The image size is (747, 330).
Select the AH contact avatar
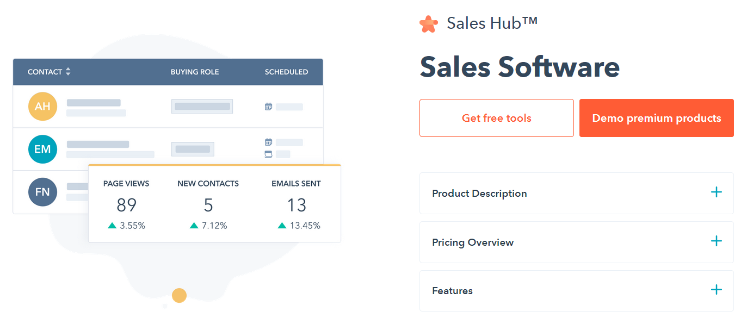pyautogui.click(x=42, y=107)
